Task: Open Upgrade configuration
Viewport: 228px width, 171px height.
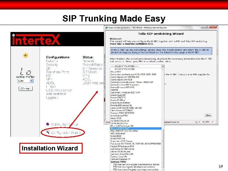Action: point(52,98)
